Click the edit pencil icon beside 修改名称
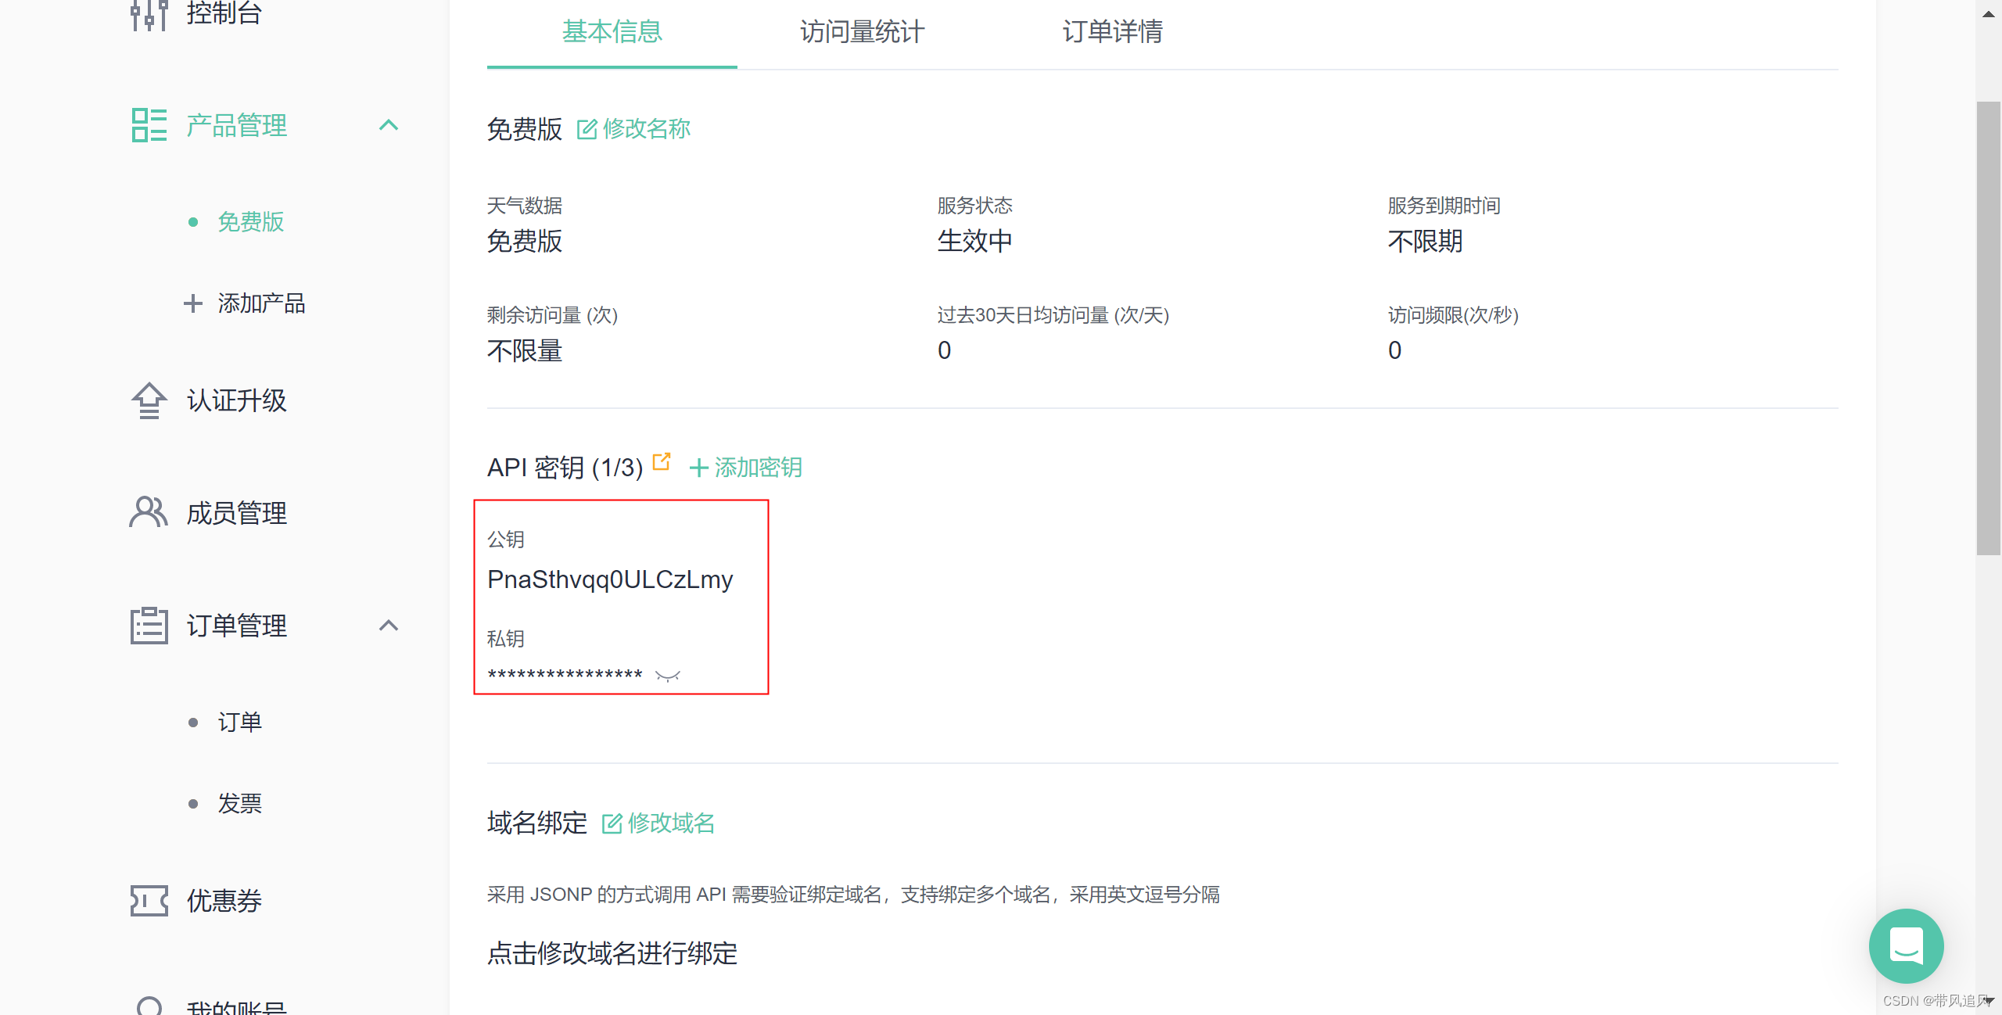 coord(587,129)
